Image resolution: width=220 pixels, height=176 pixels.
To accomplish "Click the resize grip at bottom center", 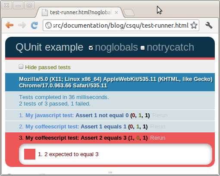I will tap(110, 173).
